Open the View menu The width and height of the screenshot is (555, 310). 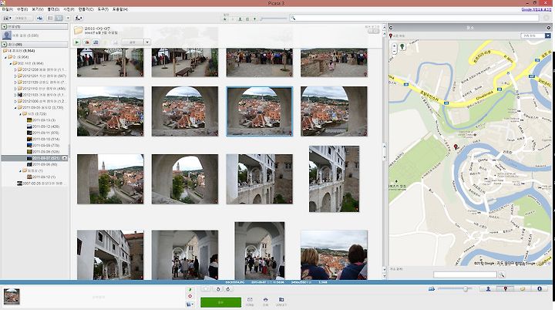(38, 9)
